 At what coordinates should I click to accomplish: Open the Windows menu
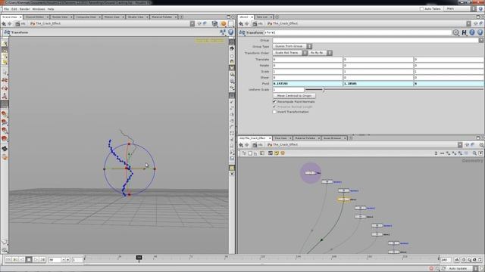[x=39, y=9]
